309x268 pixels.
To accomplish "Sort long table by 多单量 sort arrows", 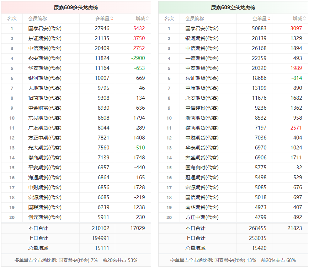I will click(112, 19).
